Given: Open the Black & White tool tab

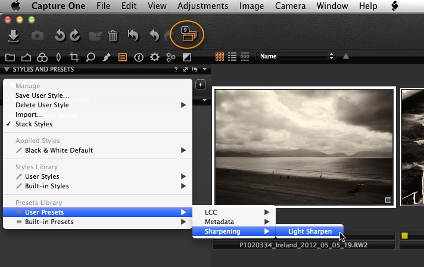Looking at the screenshot, I should tap(187, 57).
